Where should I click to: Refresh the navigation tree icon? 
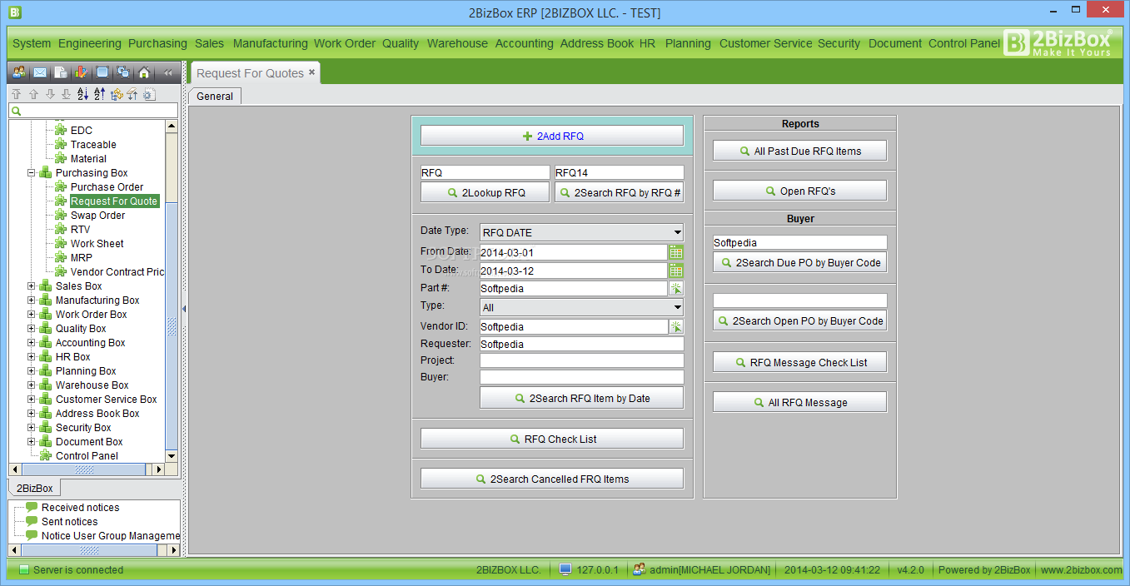pos(117,94)
